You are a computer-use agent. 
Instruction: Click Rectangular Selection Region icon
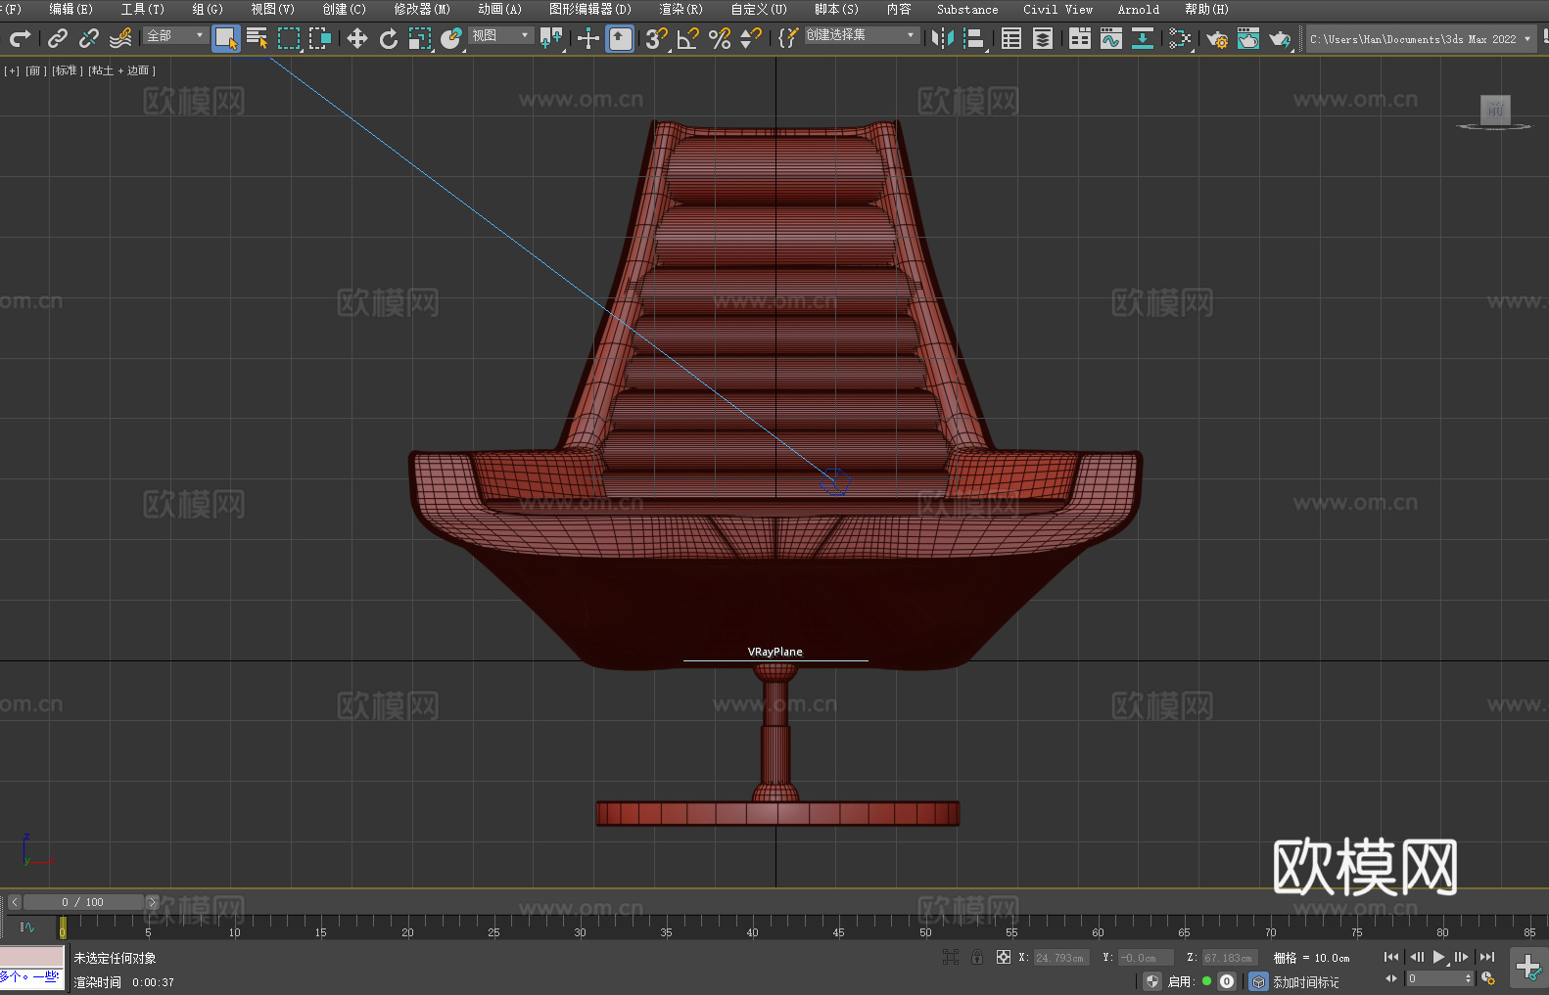point(289,38)
